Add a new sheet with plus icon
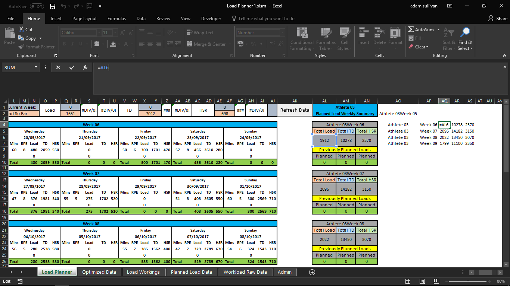The width and height of the screenshot is (510, 286). [x=312, y=272]
